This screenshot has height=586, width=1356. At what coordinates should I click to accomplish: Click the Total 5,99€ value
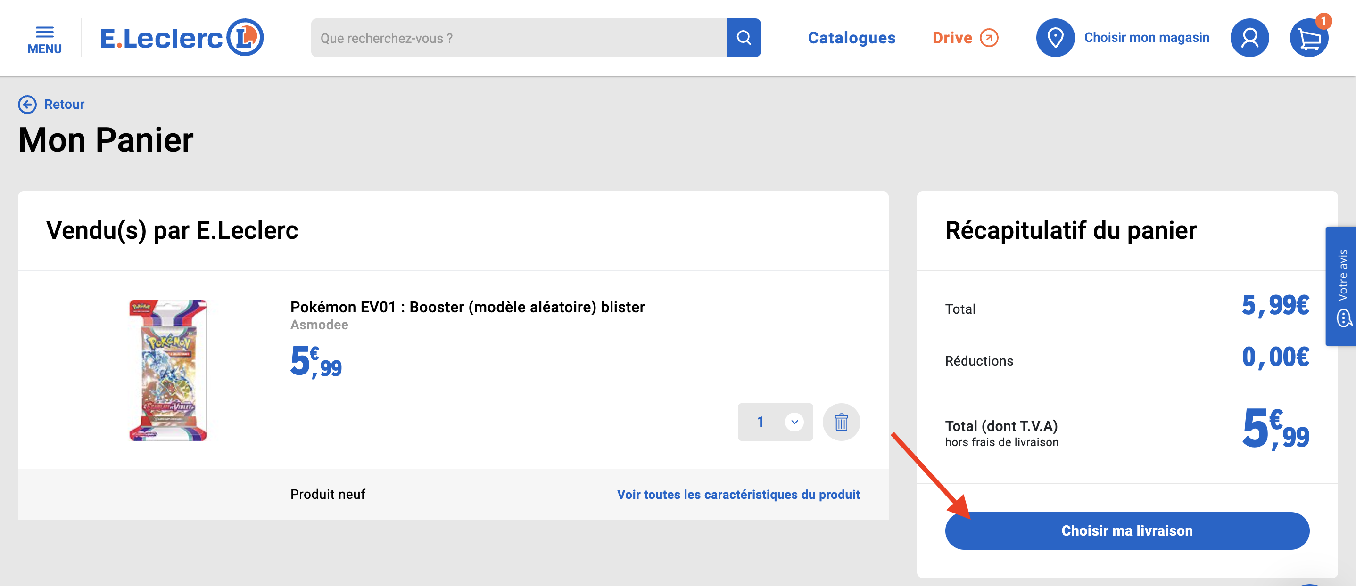coord(1275,306)
